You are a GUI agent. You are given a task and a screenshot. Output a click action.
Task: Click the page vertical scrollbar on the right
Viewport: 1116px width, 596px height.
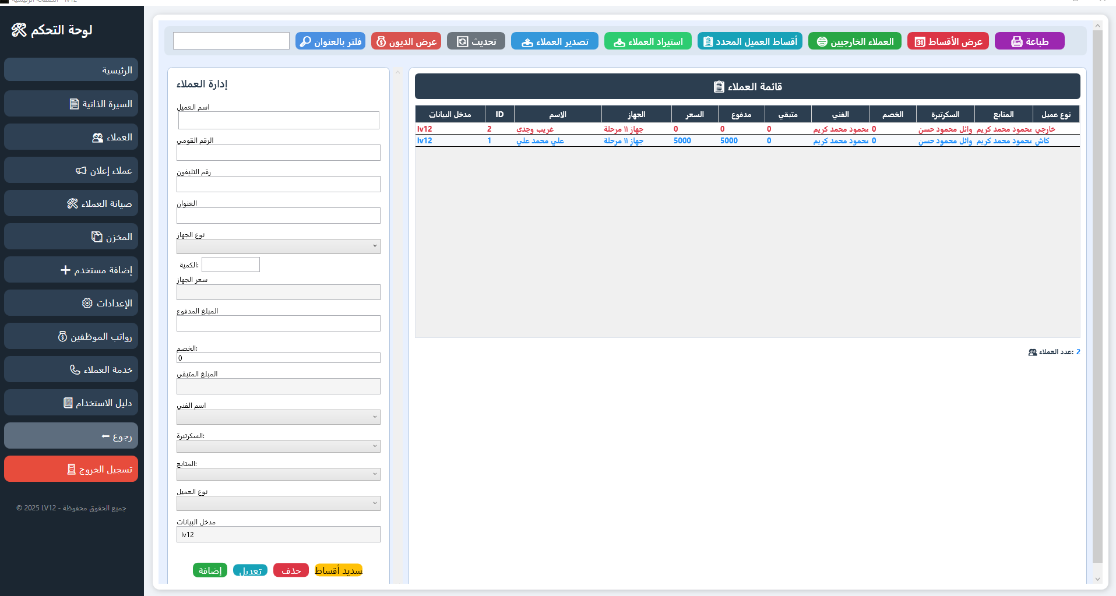point(1097,291)
